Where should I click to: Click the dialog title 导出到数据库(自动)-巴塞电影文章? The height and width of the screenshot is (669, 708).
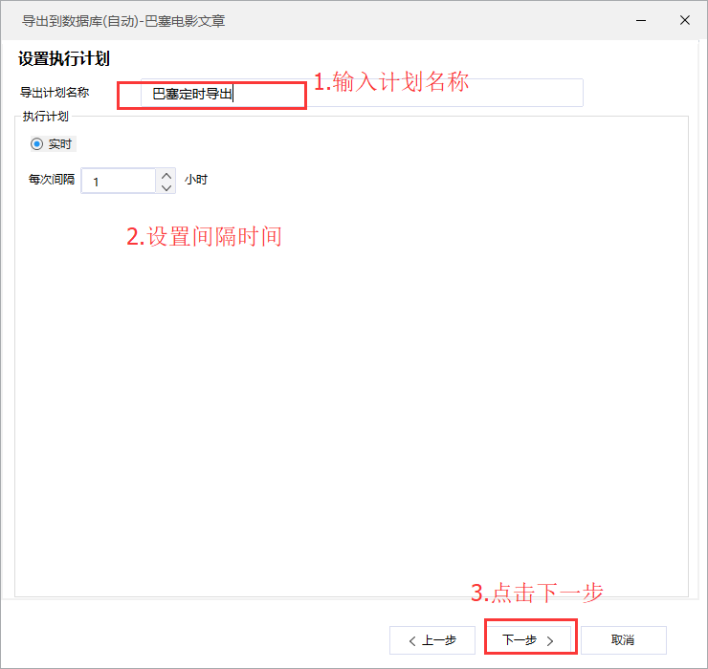pyautogui.click(x=123, y=21)
